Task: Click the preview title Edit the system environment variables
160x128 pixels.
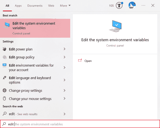Action: coord(115,40)
